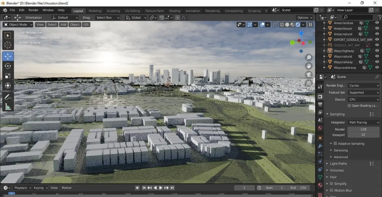Click the outliner filter funnel icon
Image resolution: width=382 pixels, height=197 pixels.
tap(379, 17)
